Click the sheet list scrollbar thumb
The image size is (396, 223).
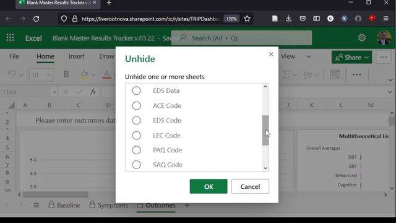(x=265, y=130)
